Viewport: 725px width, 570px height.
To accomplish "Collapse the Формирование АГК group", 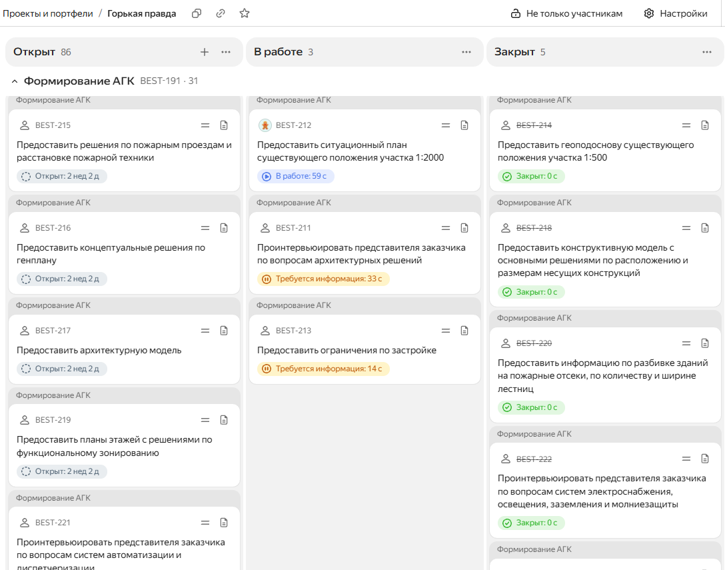I will [14, 81].
